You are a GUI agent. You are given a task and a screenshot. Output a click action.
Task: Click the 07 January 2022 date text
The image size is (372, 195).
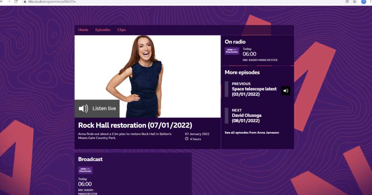(x=197, y=134)
